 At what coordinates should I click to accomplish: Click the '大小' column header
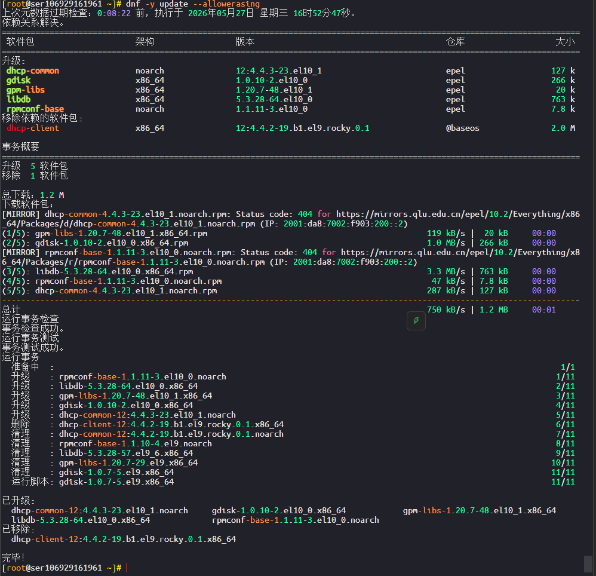tap(565, 41)
